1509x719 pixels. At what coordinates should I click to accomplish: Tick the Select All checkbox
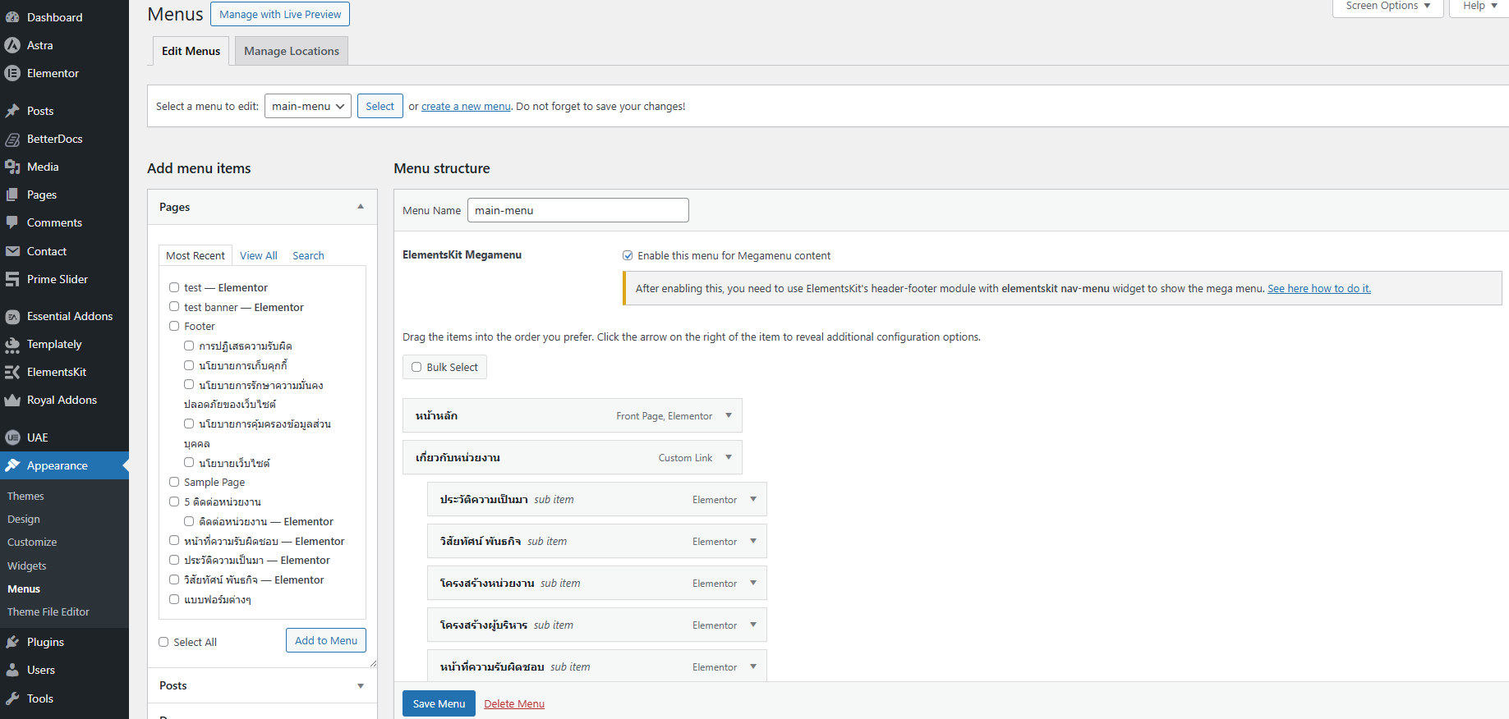tap(163, 642)
